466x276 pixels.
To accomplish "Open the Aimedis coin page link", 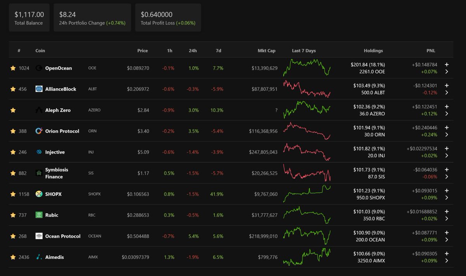I will click(x=54, y=257).
